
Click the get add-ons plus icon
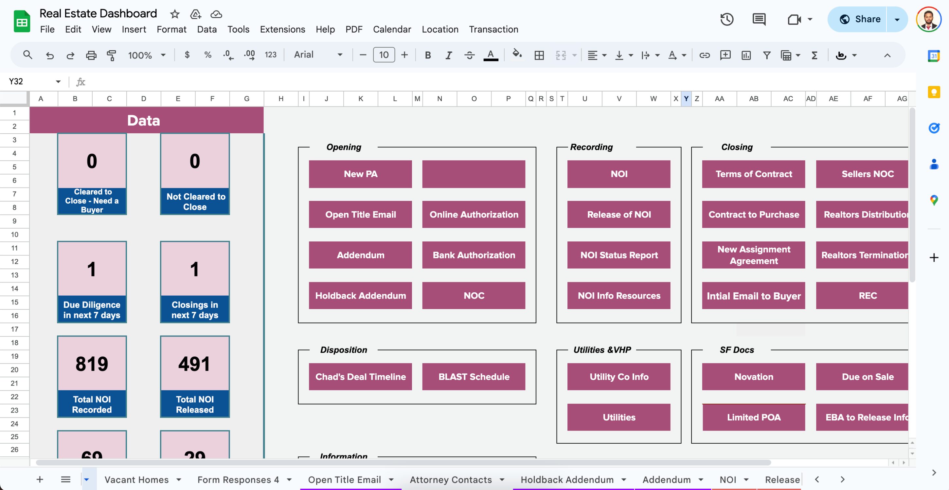pos(934,257)
